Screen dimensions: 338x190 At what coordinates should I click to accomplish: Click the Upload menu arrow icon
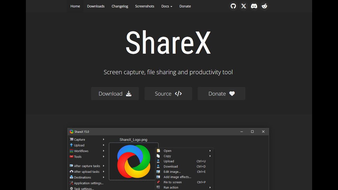click(x=71, y=145)
